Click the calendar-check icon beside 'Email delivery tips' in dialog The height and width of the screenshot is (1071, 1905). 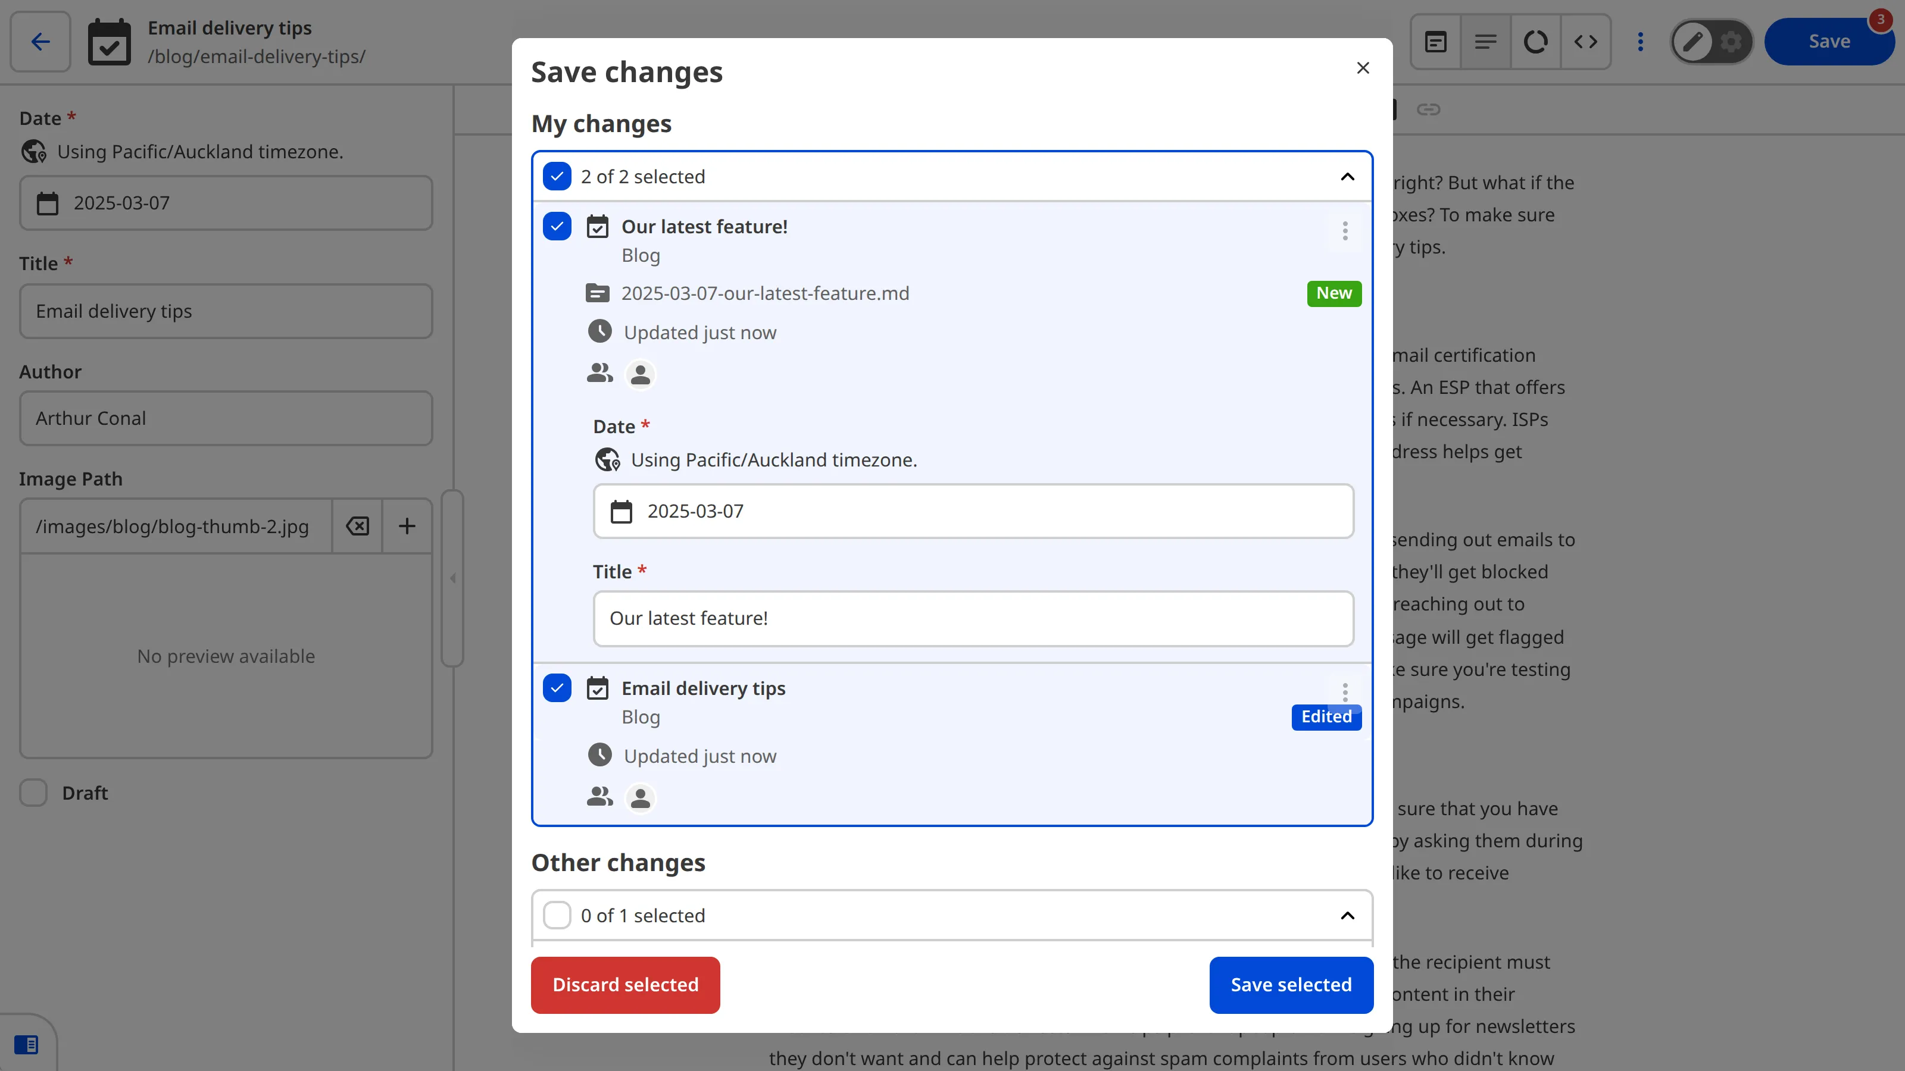coord(598,689)
